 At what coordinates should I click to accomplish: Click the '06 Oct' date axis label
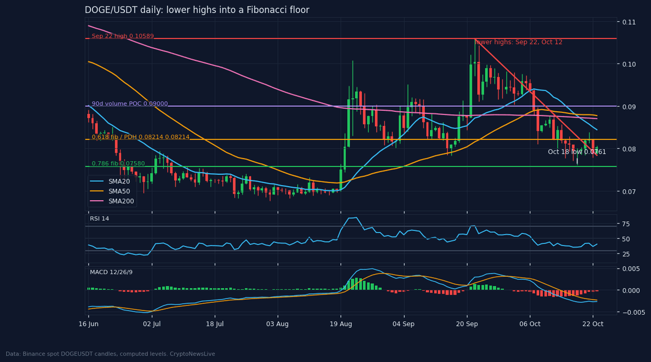(530, 324)
